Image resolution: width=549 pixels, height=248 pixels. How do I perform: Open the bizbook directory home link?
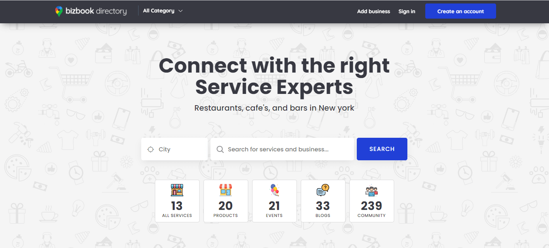[x=91, y=11]
